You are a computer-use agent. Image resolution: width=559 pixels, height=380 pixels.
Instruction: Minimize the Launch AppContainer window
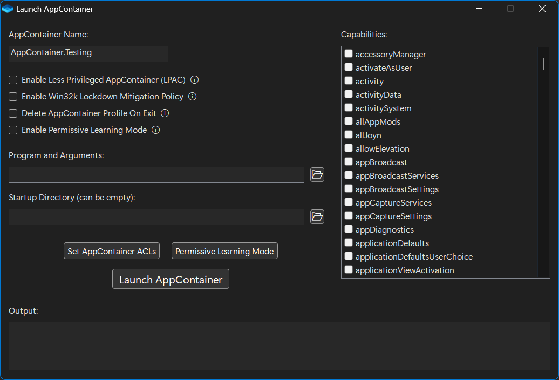[x=479, y=9]
